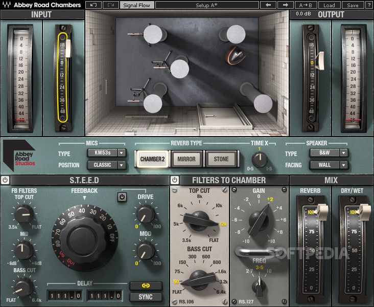Image resolution: width=374 pixels, height=307 pixels.
Task: Select the Stone reverb type
Action: [221, 159]
